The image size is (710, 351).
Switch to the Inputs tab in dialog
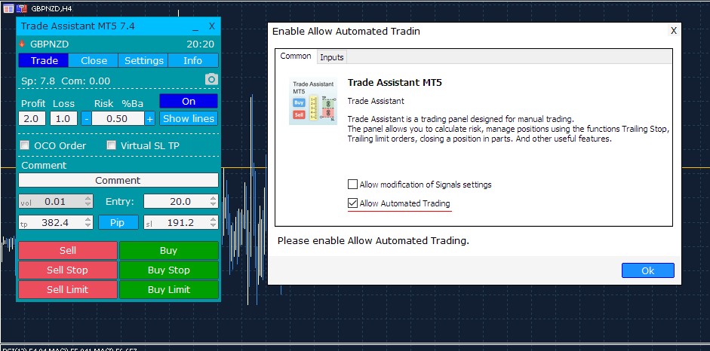(x=332, y=57)
